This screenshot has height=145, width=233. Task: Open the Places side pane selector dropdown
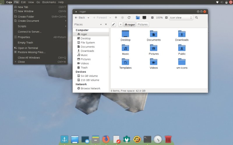(x=101, y=25)
